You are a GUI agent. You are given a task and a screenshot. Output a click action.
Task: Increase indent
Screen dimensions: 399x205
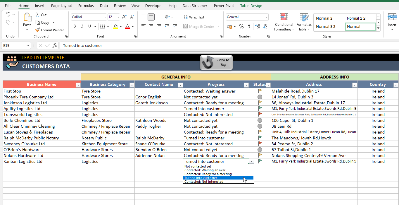pyautogui.click(x=175, y=26)
